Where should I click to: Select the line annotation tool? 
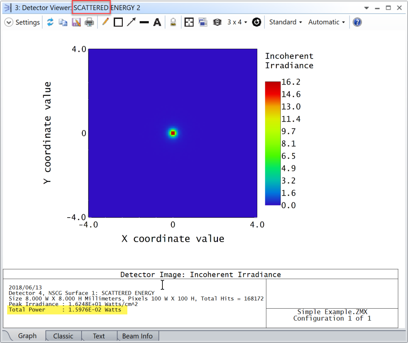click(x=144, y=22)
